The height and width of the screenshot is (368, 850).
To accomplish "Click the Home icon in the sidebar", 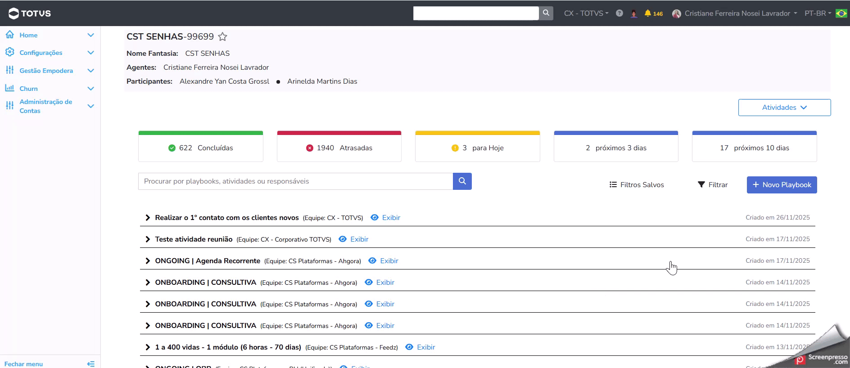I will [x=9, y=35].
